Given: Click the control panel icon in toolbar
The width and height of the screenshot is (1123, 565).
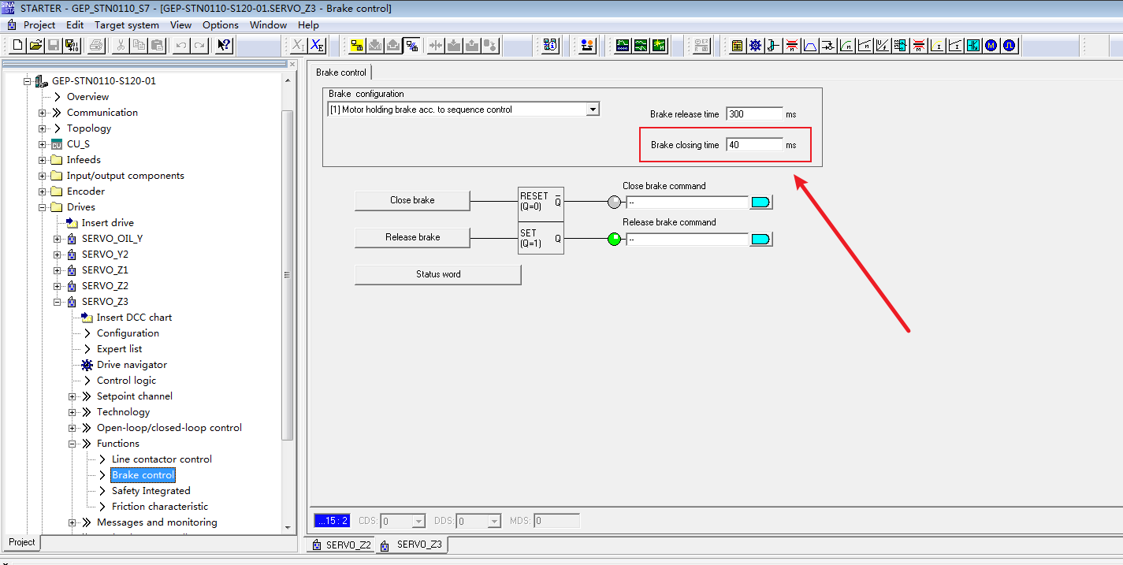Looking at the screenshot, I should click(x=587, y=46).
